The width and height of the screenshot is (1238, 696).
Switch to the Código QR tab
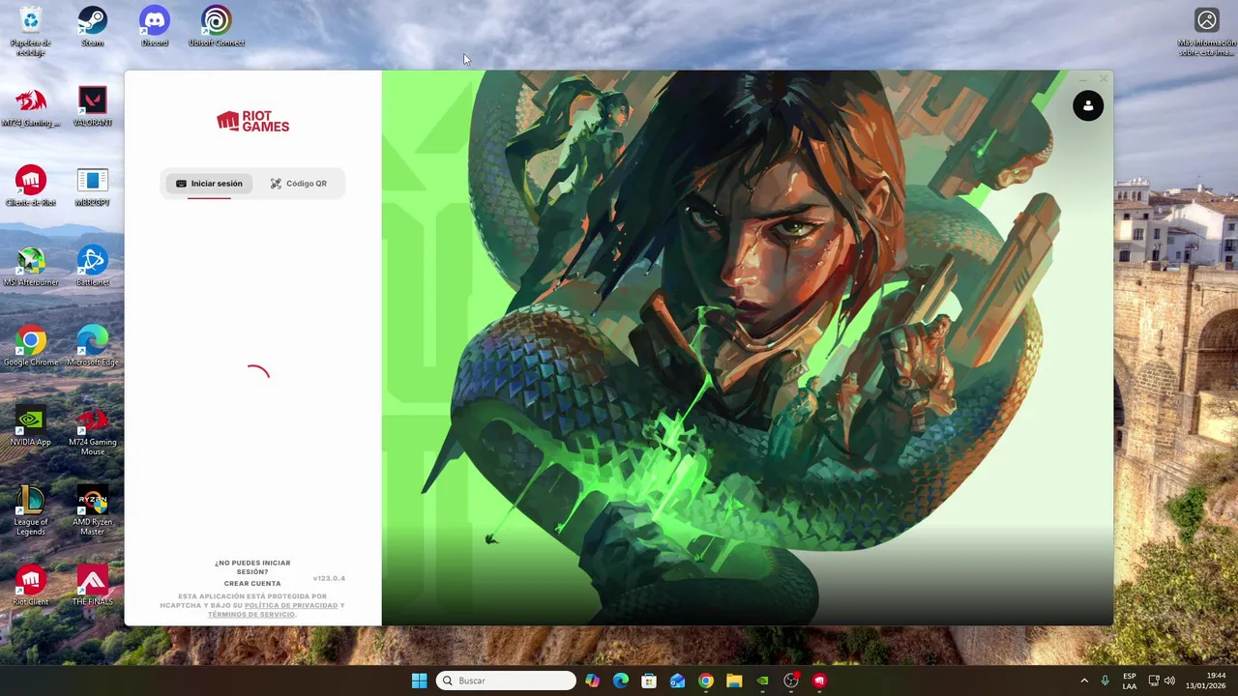point(298,184)
